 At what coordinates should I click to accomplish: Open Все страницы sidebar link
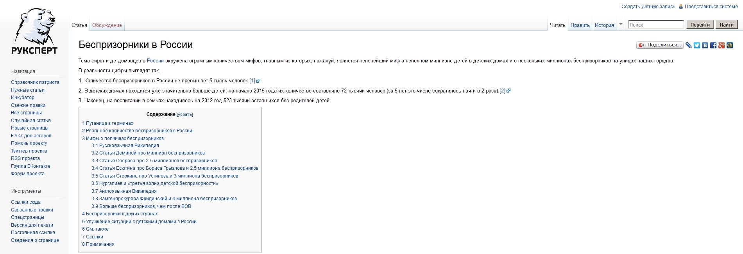click(26, 113)
